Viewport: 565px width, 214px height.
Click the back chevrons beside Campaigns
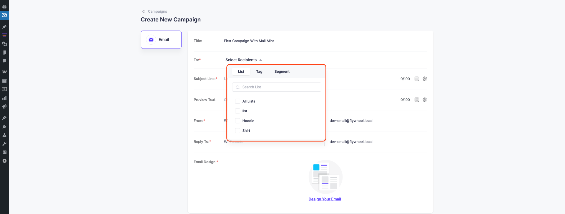click(144, 11)
